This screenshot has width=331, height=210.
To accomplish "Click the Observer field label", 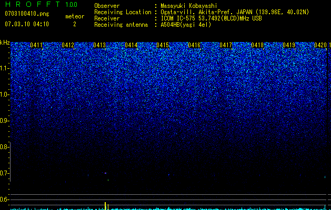I will 107,6.
